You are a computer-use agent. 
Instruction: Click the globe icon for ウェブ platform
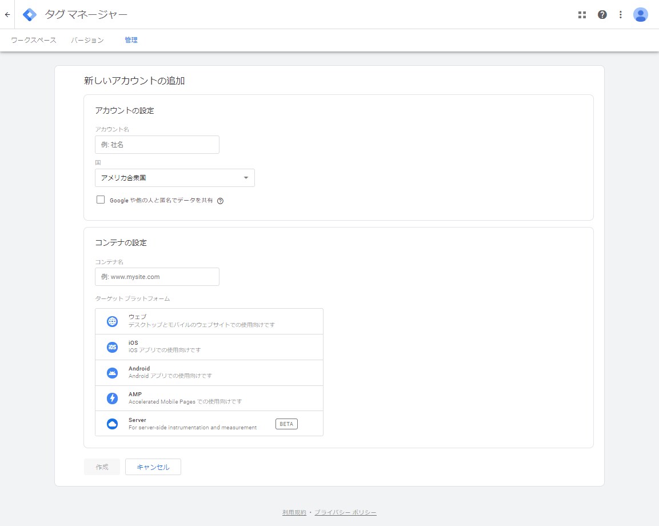pyautogui.click(x=112, y=322)
